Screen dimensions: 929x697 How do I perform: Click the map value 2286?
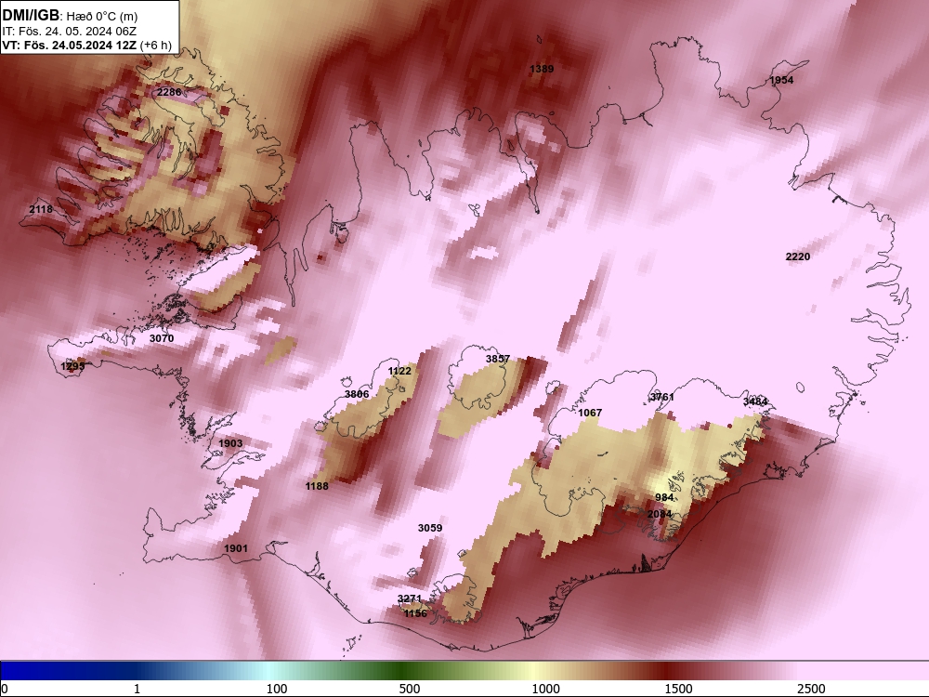(169, 92)
